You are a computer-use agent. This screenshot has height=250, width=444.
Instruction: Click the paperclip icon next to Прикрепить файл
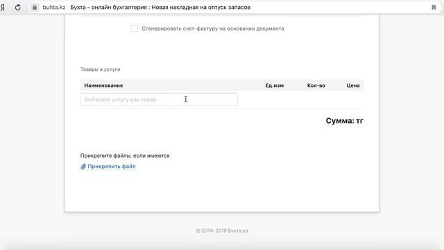(83, 167)
